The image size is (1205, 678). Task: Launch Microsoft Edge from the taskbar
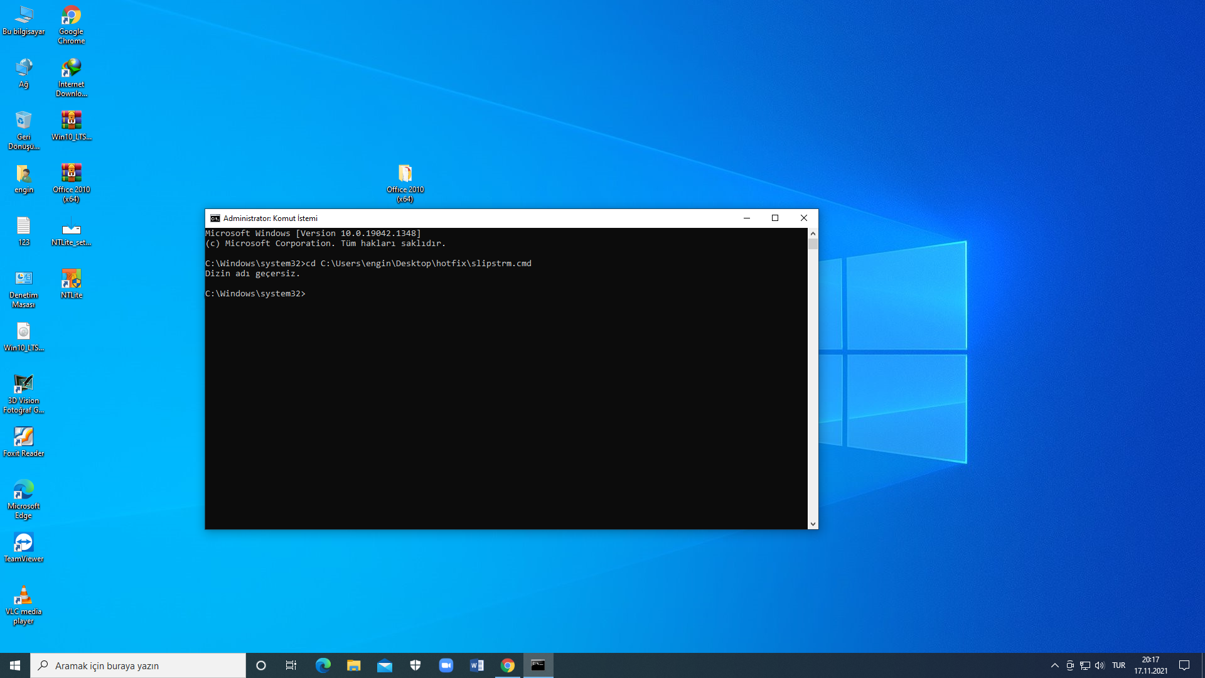click(323, 665)
